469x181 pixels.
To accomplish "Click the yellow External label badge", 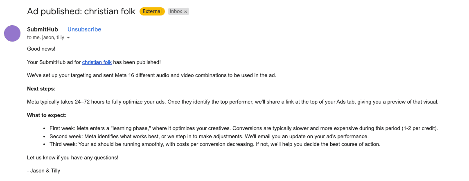I will [x=152, y=11].
